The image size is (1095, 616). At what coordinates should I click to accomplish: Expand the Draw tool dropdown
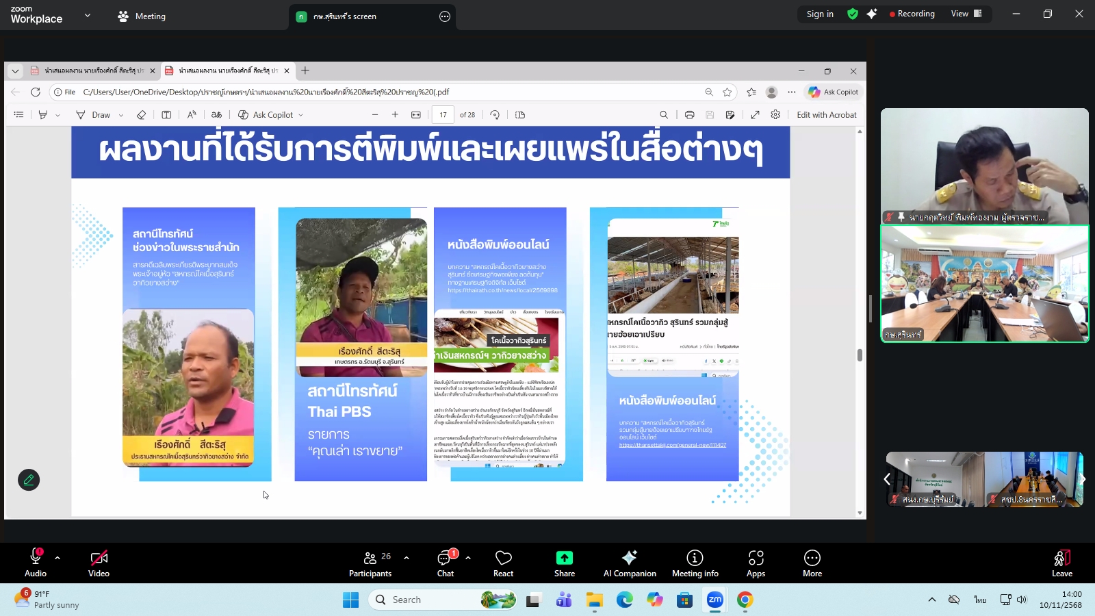pos(120,114)
